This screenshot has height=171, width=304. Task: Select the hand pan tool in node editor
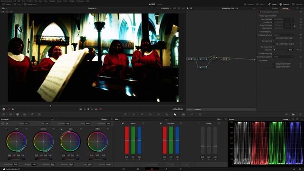point(191,9)
